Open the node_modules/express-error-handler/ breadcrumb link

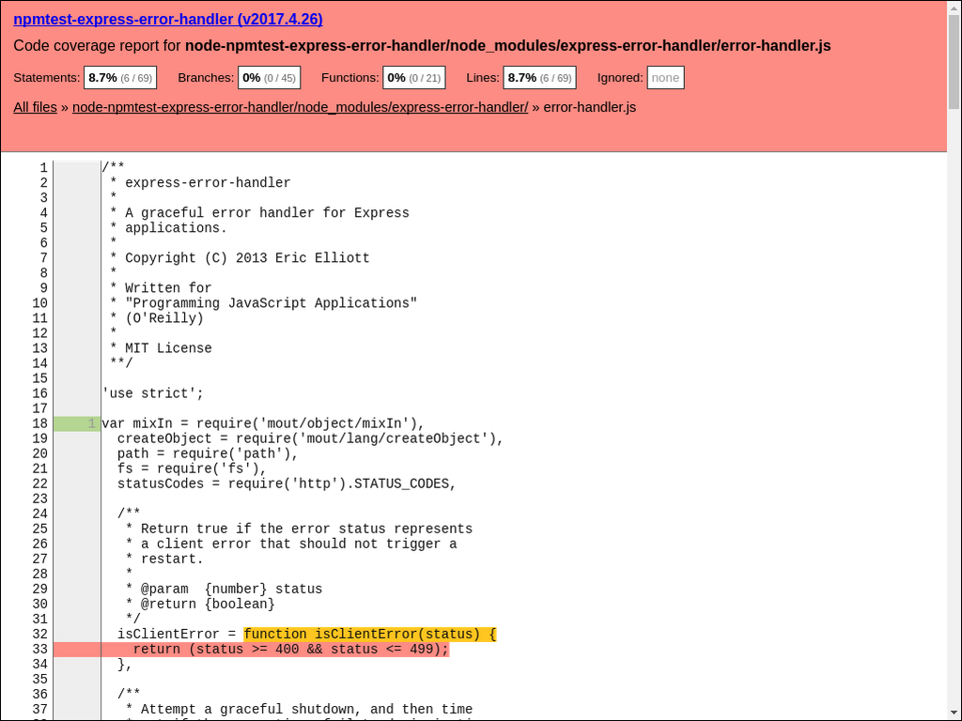[300, 107]
